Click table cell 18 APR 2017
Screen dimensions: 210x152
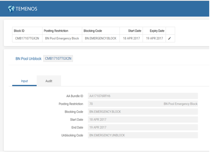[x=131, y=38]
